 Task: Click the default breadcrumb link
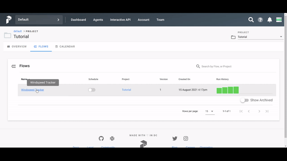(18, 31)
